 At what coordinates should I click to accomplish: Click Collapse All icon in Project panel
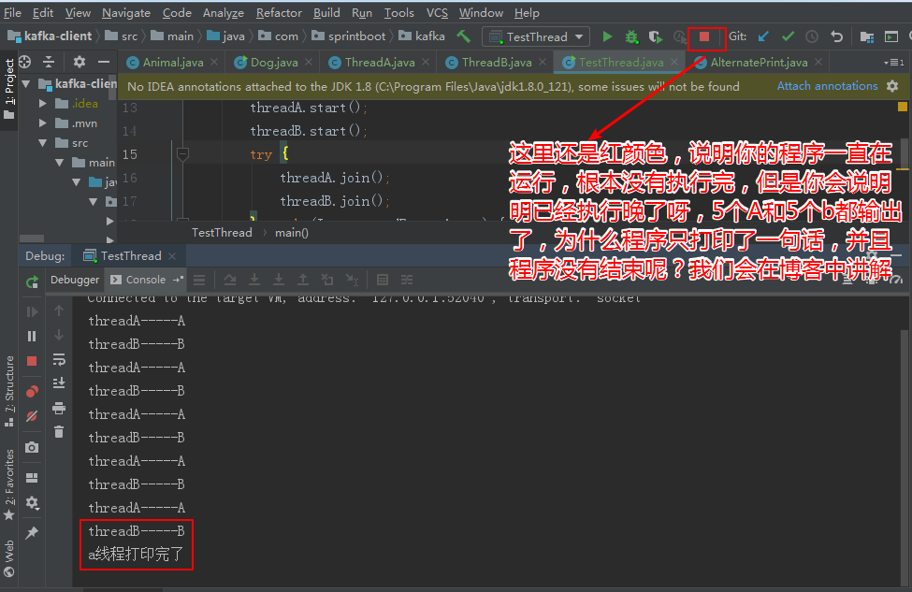click(49, 62)
